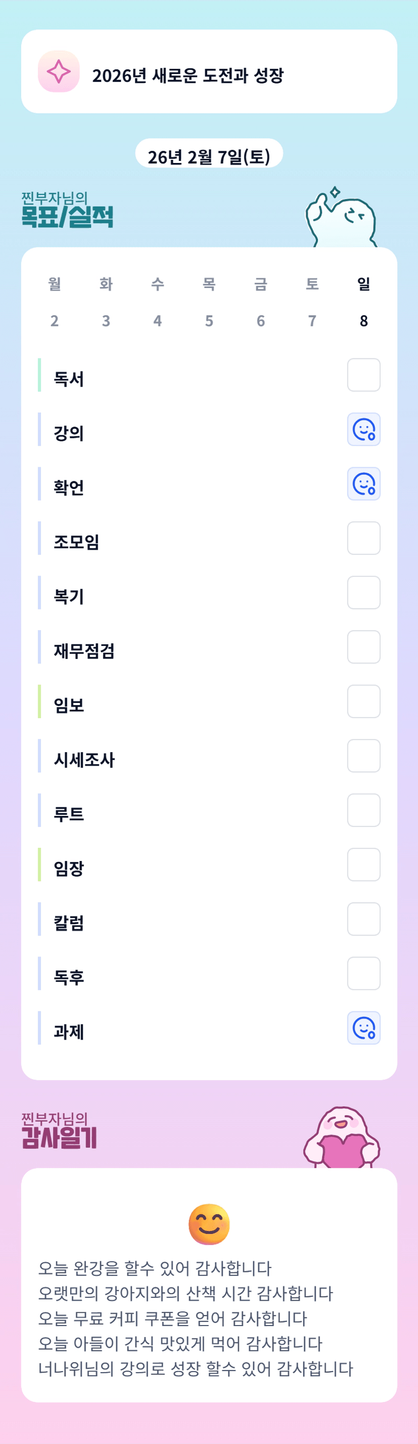Click the smiley icon for 강의
The image size is (418, 1444).
coord(364,429)
